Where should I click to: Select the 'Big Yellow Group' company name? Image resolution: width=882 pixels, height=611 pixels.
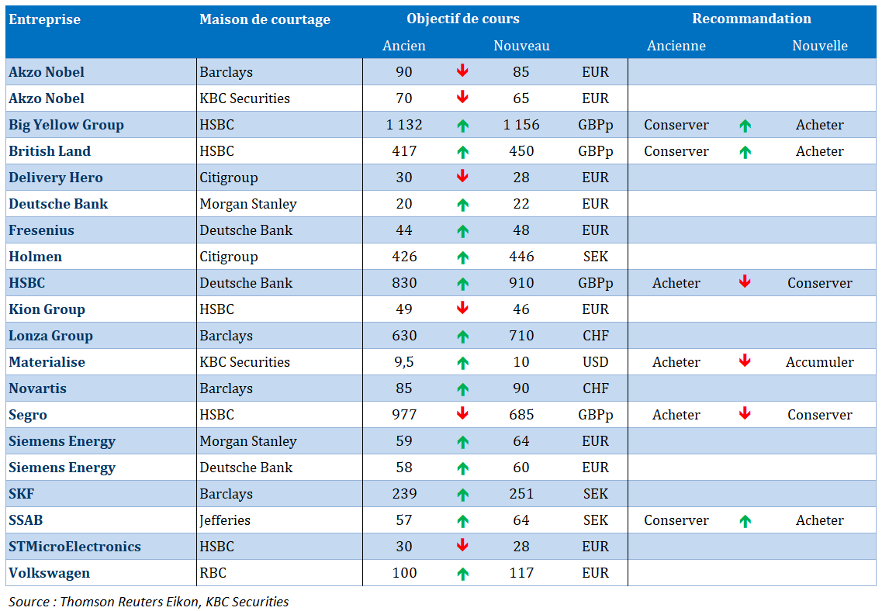pos(66,125)
